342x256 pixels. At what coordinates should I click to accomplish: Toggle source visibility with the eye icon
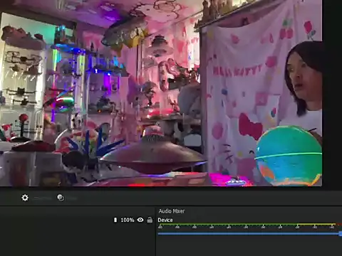[140, 220]
